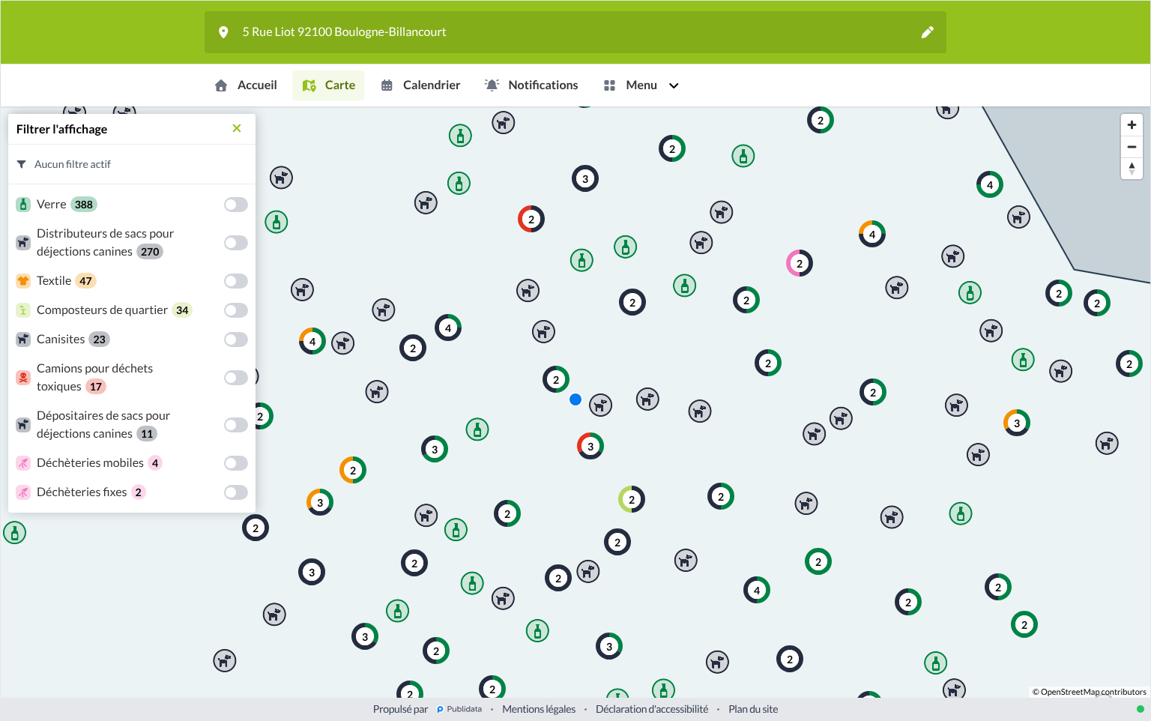The height and width of the screenshot is (721, 1151).
Task: Reset map orientation with the compass button
Action: click(1132, 168)
